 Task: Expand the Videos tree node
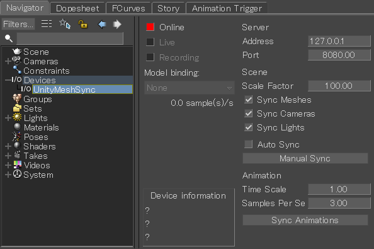(8, 165)
